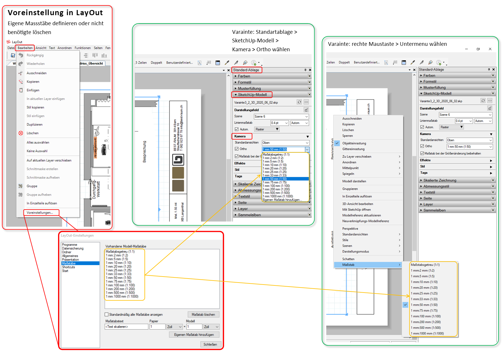Screen dimensions: 502x355
Task: Click the red circle icon beside Löschen
Action: (x=21, y=133)
